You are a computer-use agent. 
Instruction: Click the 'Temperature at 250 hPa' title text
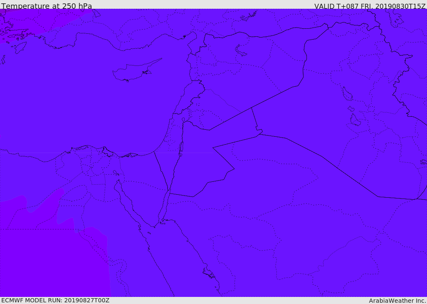pos(47,6)
